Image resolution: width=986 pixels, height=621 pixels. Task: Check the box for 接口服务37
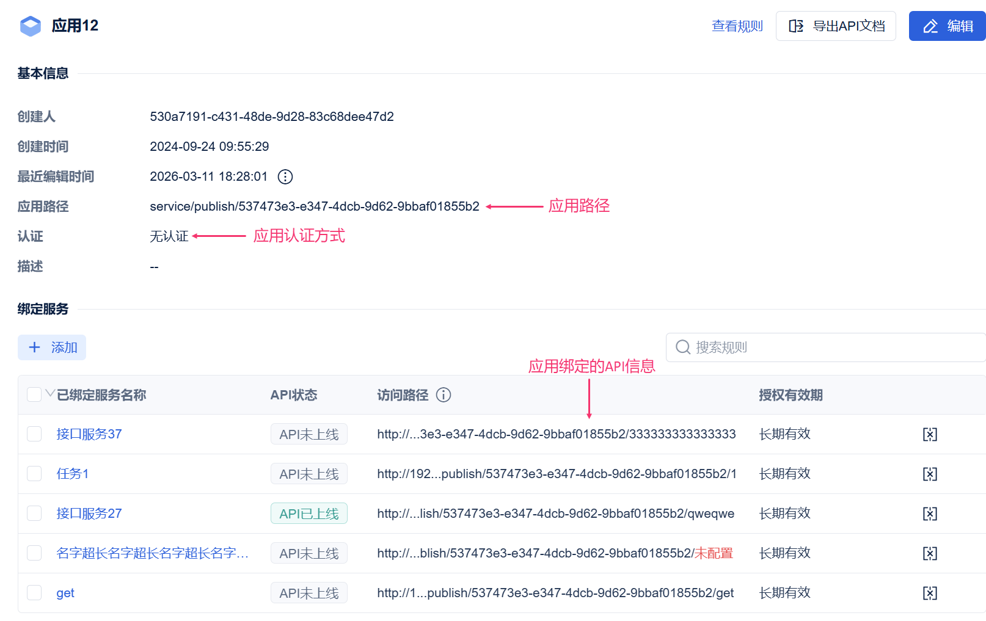(x=34, y=434)
